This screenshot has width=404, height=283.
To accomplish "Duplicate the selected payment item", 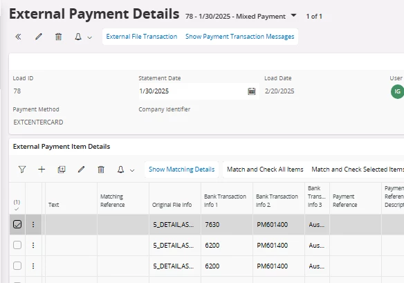I will tap(62, 170).
